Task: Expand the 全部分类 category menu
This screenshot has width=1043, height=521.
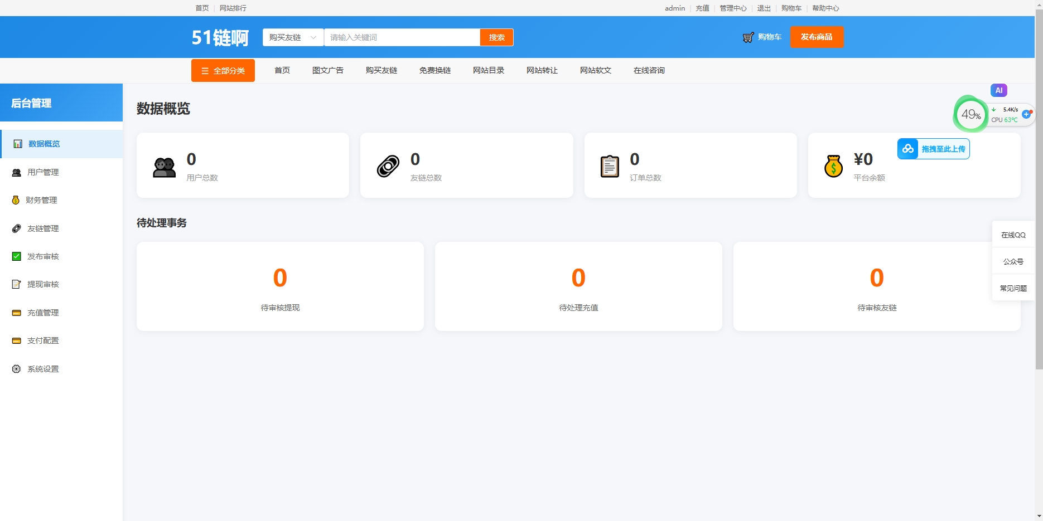Action: 223,71
